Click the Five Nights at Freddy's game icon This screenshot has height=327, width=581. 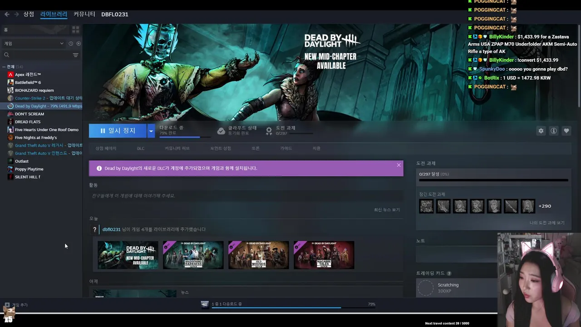click(10, 138)
